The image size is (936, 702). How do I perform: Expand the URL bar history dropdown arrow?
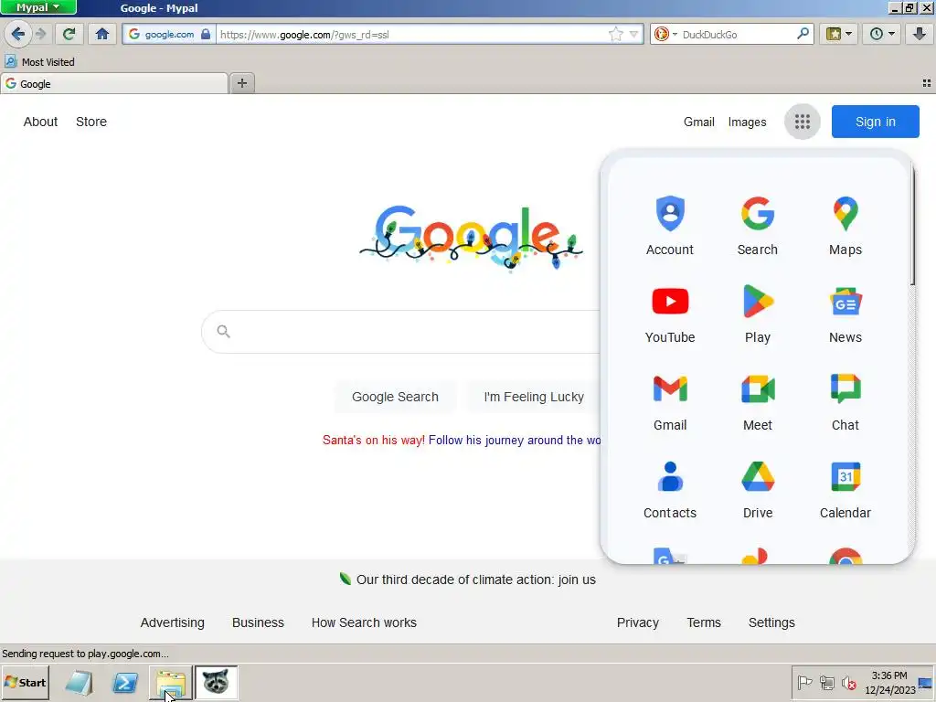point(634,34)
